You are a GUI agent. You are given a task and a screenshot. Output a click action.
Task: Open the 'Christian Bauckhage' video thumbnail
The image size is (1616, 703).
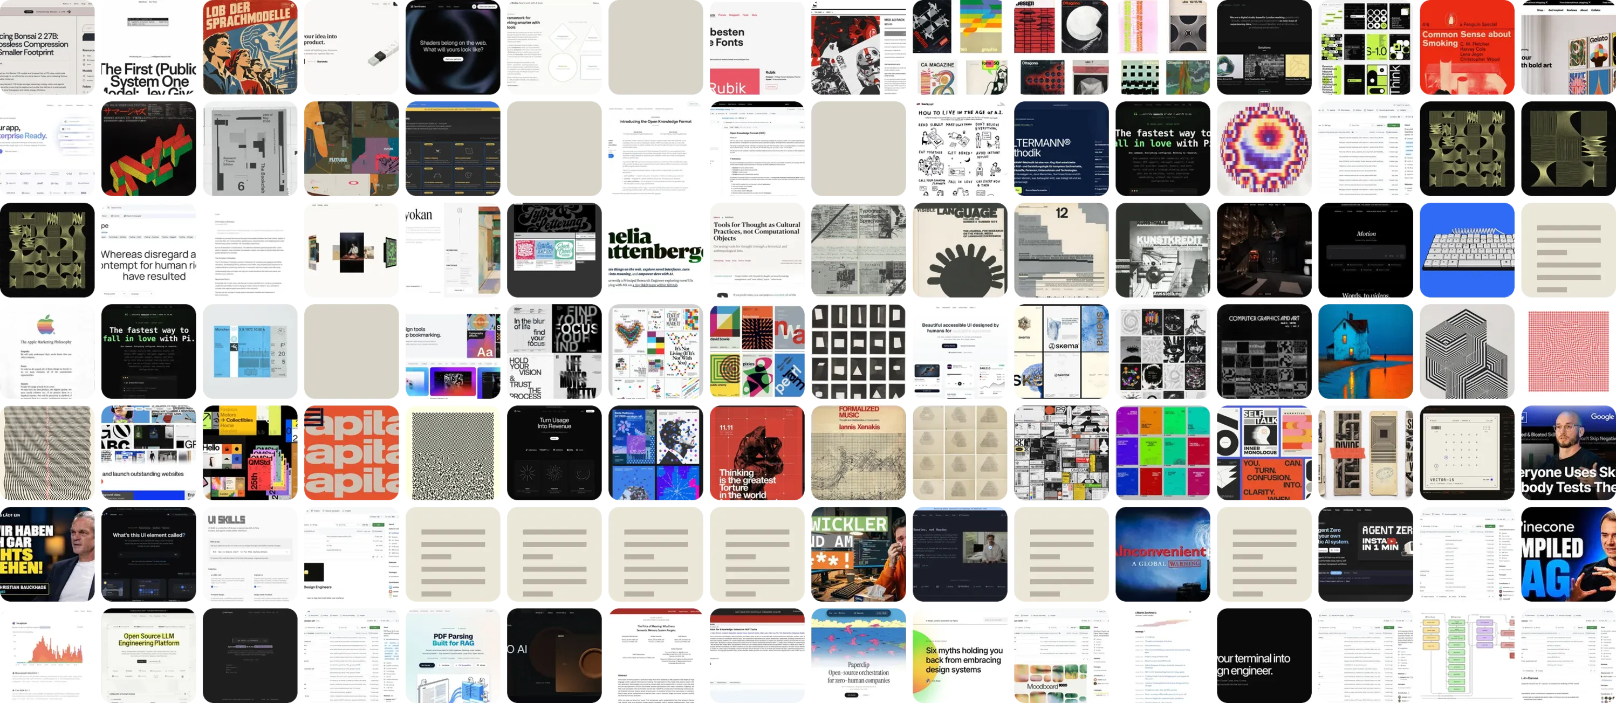47,554
